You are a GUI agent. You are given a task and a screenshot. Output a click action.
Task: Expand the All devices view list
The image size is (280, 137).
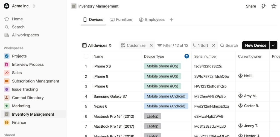coord(110,45)
